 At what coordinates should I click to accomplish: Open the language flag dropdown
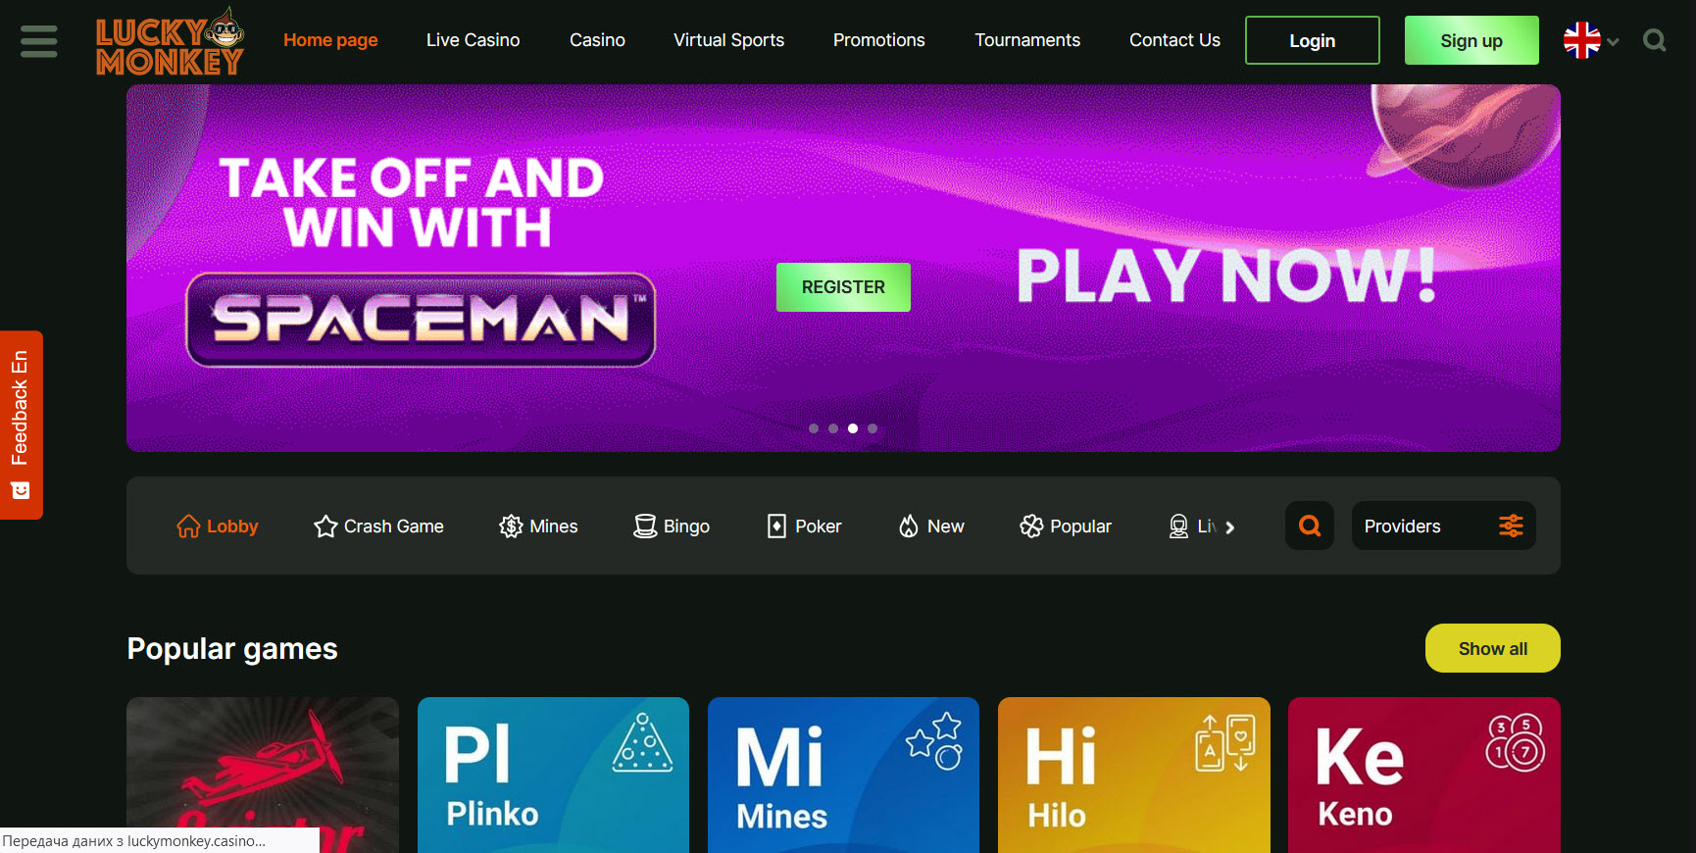pyautogui.click(x=1590, y=41)
